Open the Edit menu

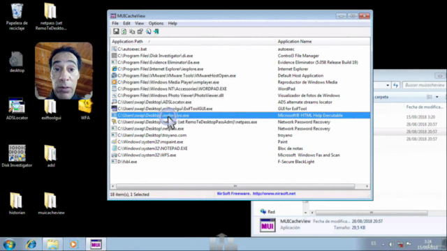point(126,23)
